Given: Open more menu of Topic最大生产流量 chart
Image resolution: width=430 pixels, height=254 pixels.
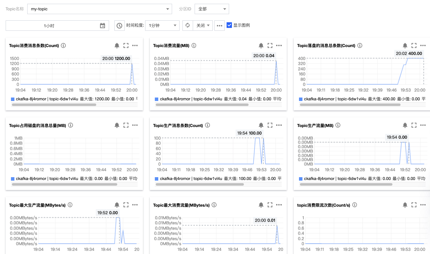Looking at the screenshot, I should point(135,205).
